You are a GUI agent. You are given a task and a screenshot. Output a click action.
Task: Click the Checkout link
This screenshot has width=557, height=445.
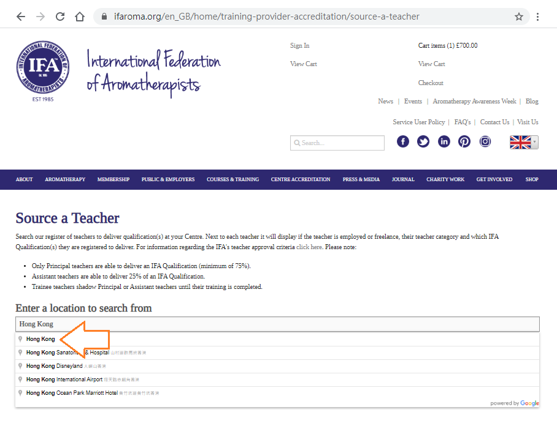click(431, 83)
